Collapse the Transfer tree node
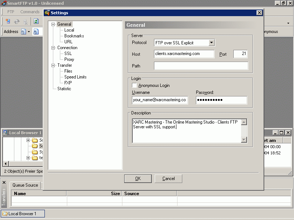 (53, 65)
